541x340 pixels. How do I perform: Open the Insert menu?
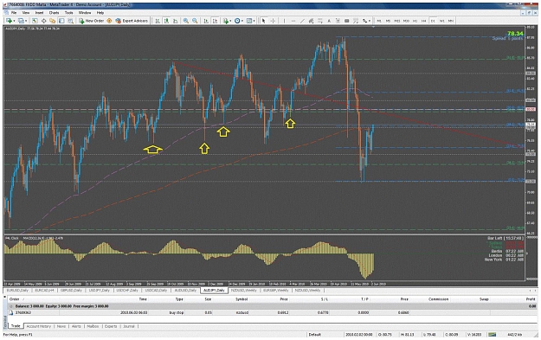click(x=39, y=13)
